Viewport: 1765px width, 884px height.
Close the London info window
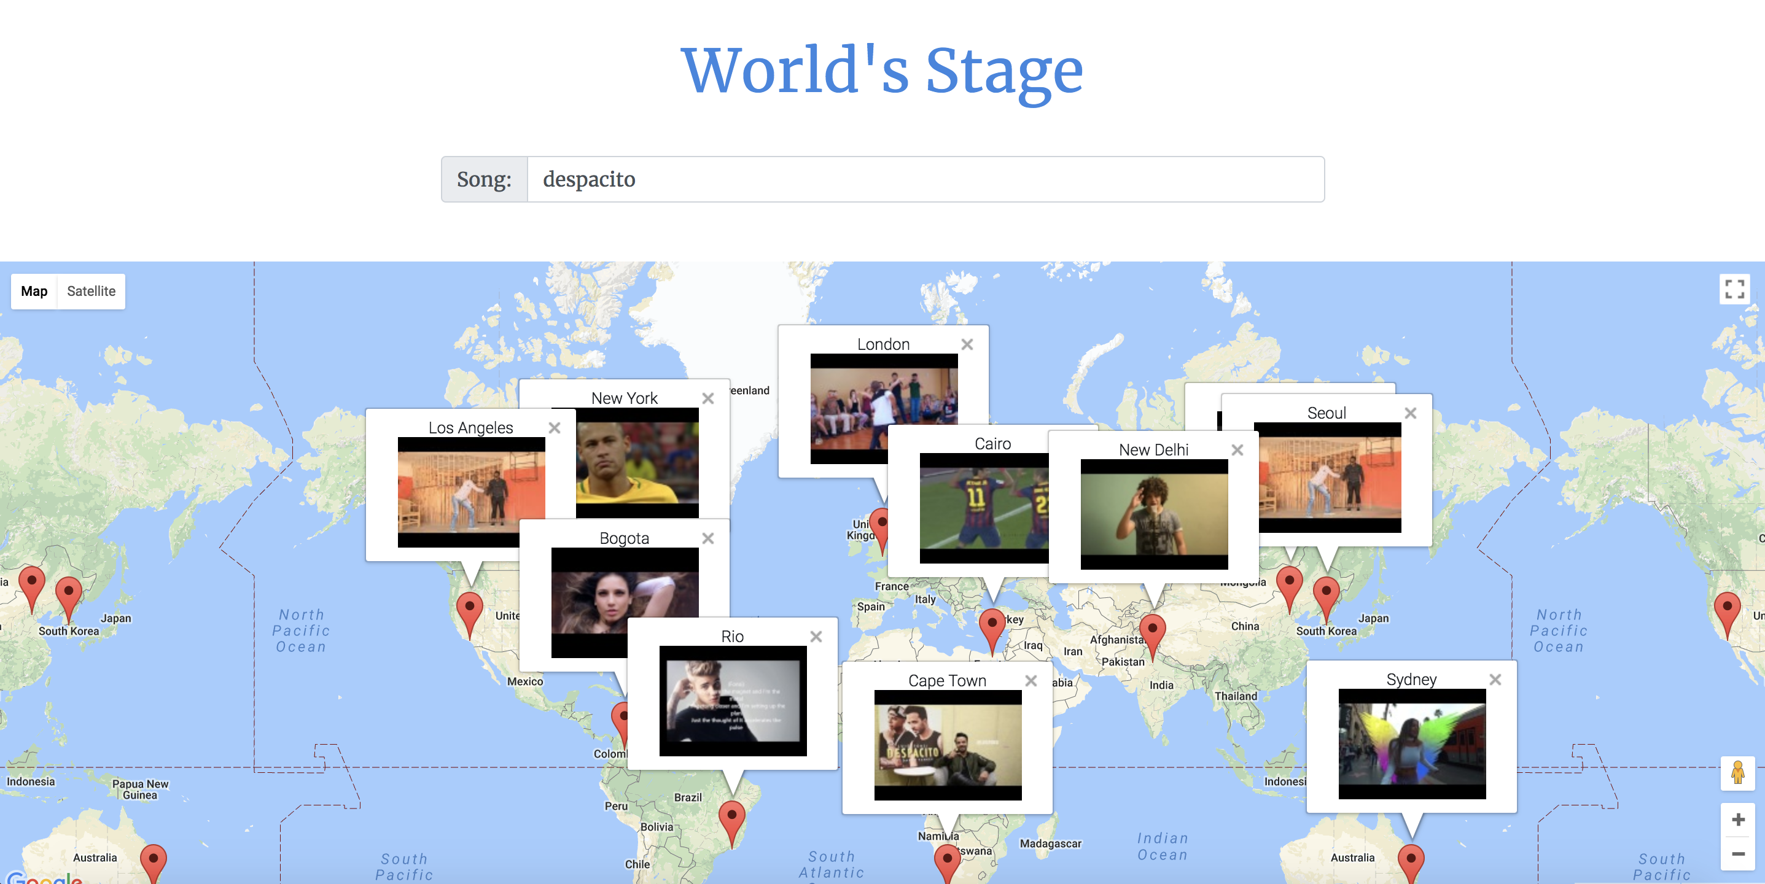(x=967, y=344)
